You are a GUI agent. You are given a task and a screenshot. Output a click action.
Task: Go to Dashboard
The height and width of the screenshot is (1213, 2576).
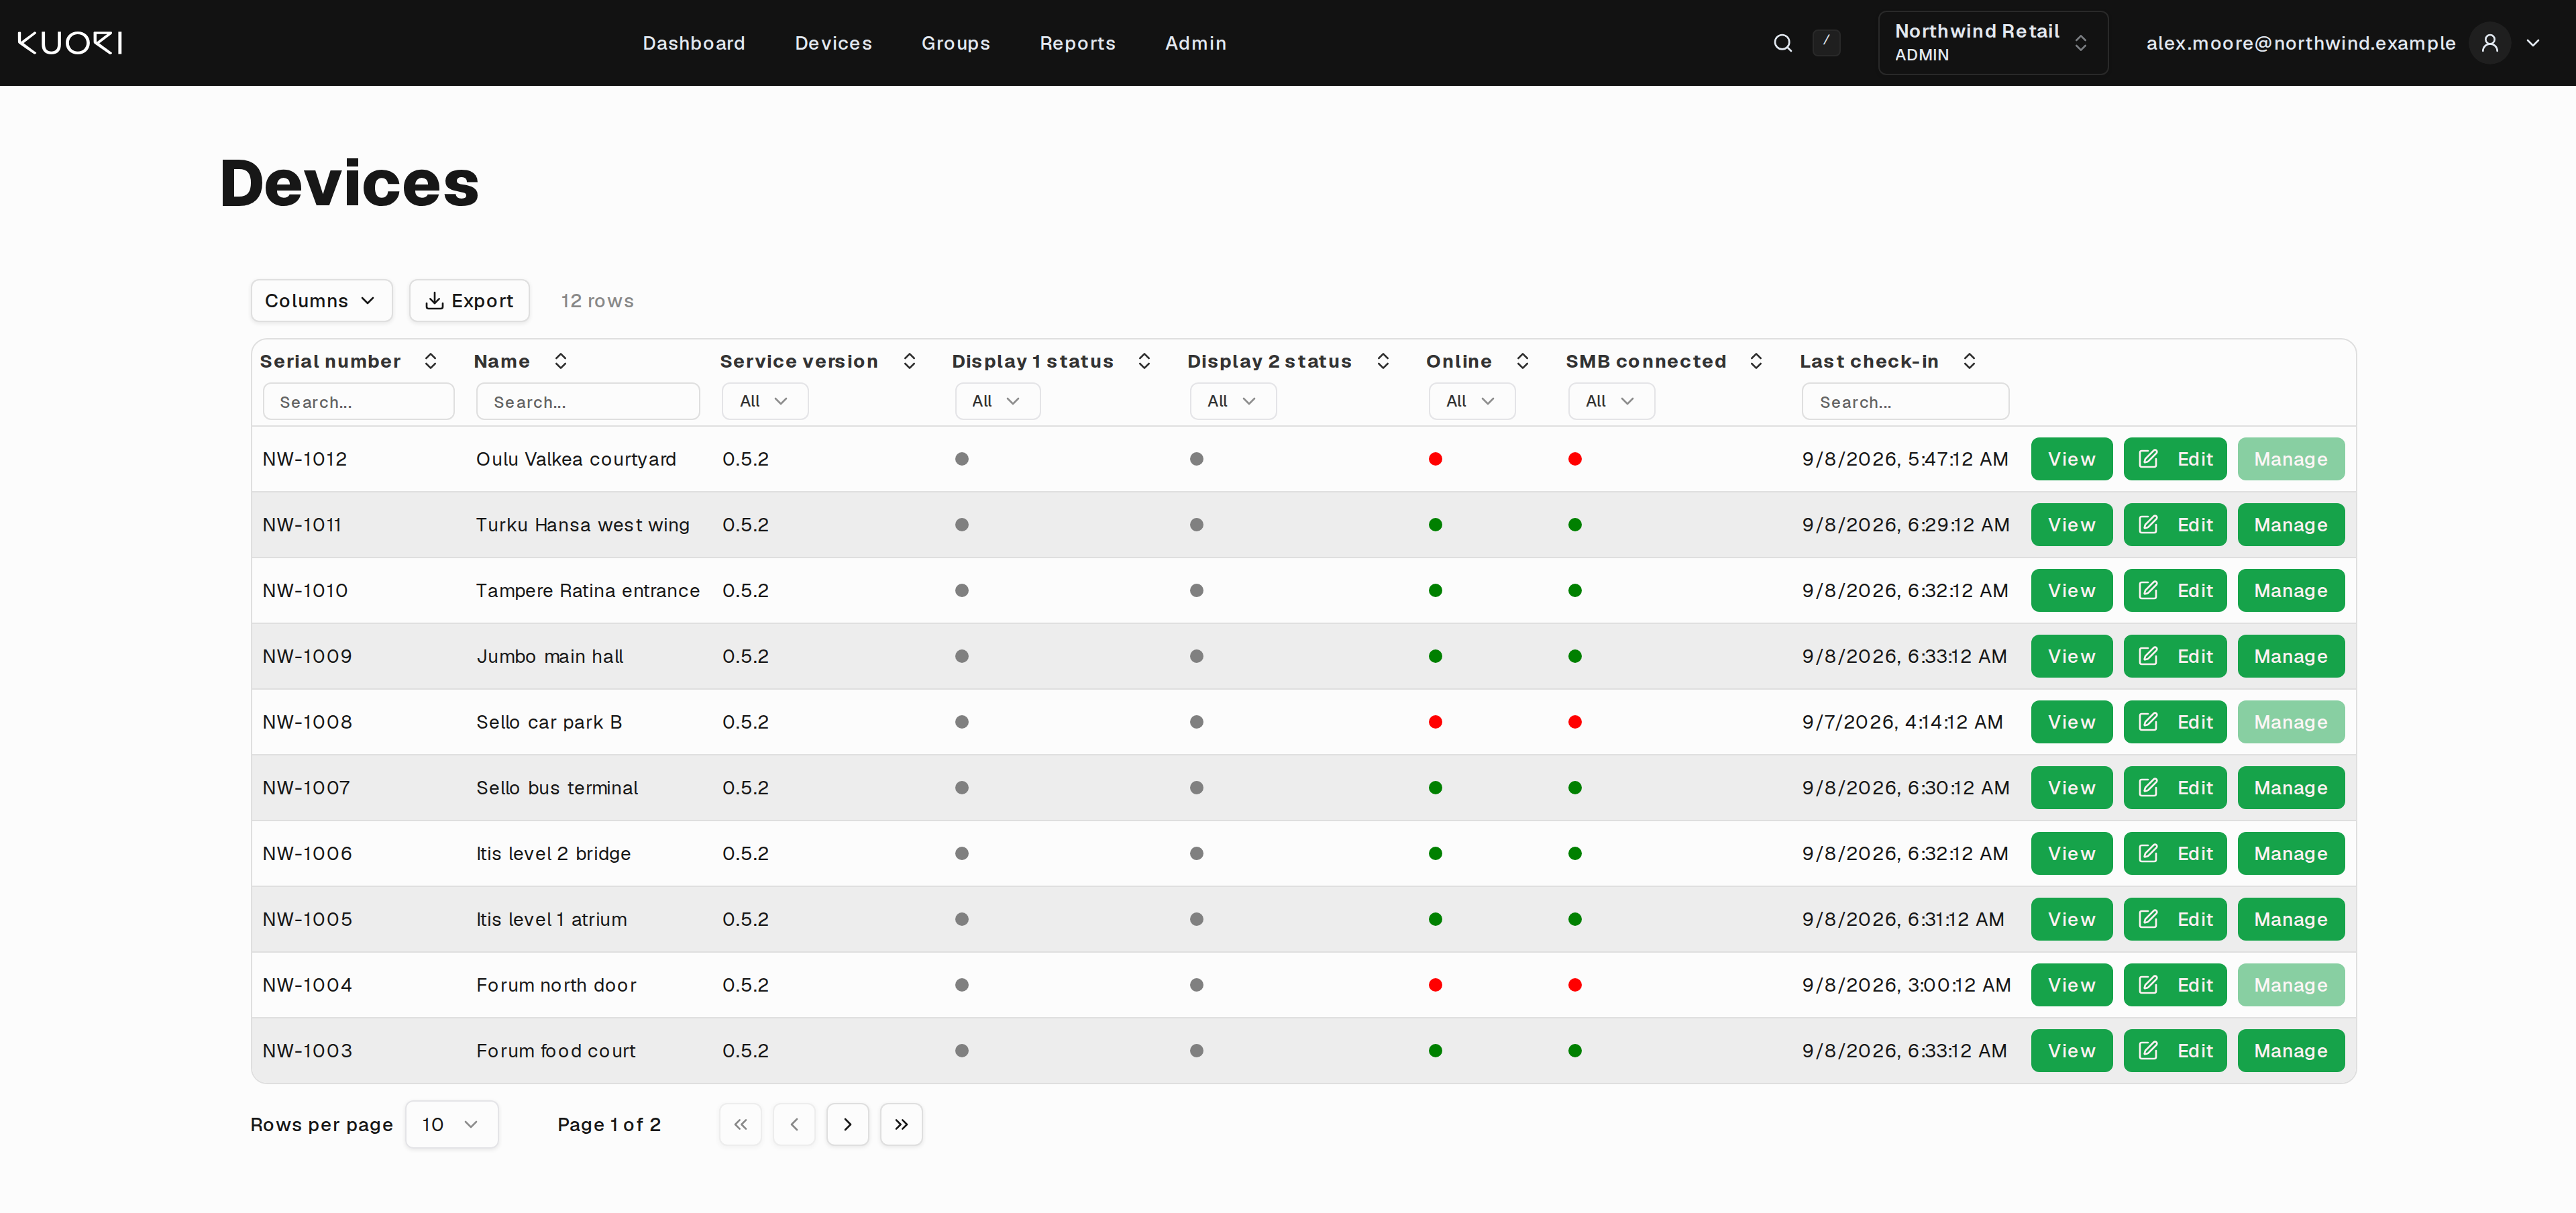(x=694, y=43)
